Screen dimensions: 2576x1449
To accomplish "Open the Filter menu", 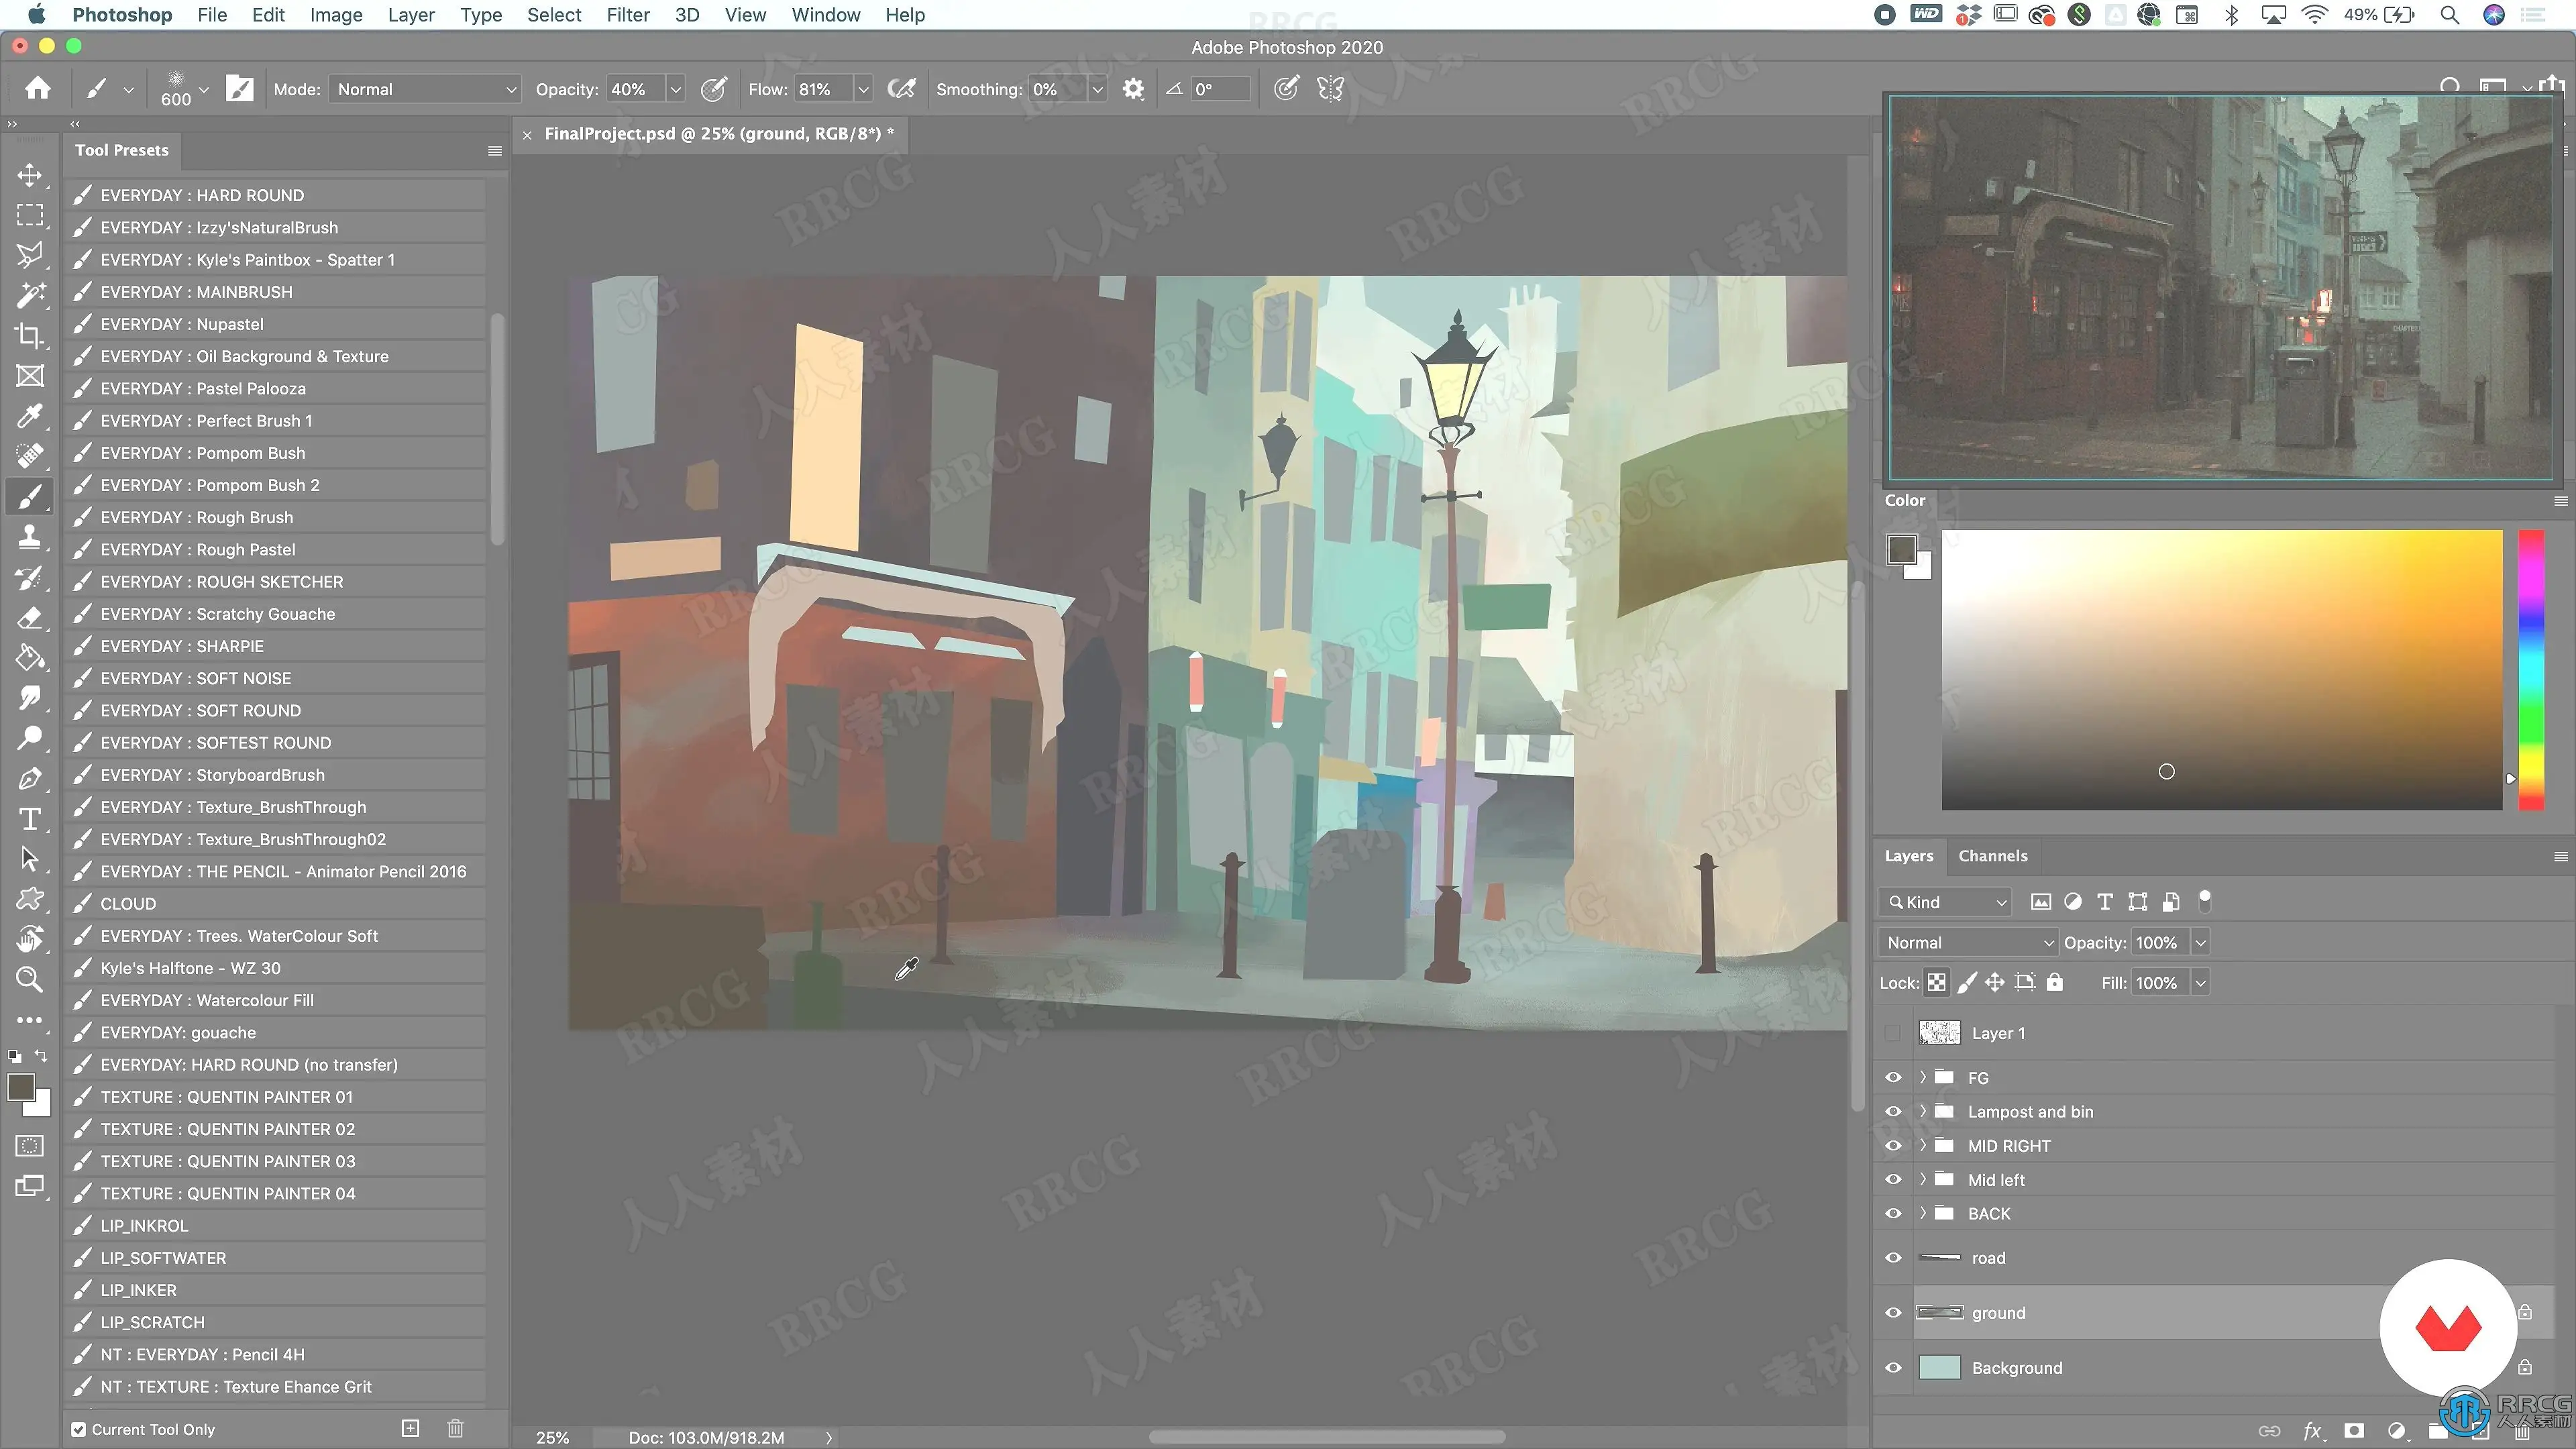I will (x=627, y=15).
